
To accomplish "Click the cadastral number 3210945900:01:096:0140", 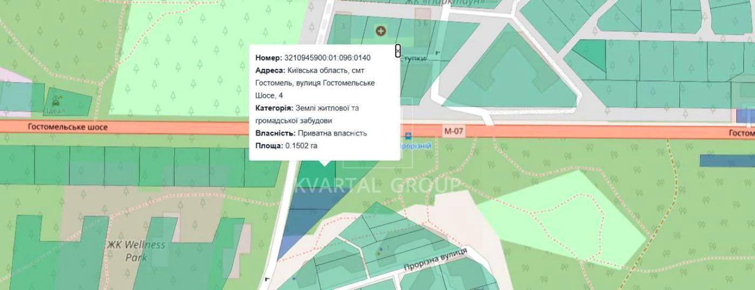I will coord(327,58).
